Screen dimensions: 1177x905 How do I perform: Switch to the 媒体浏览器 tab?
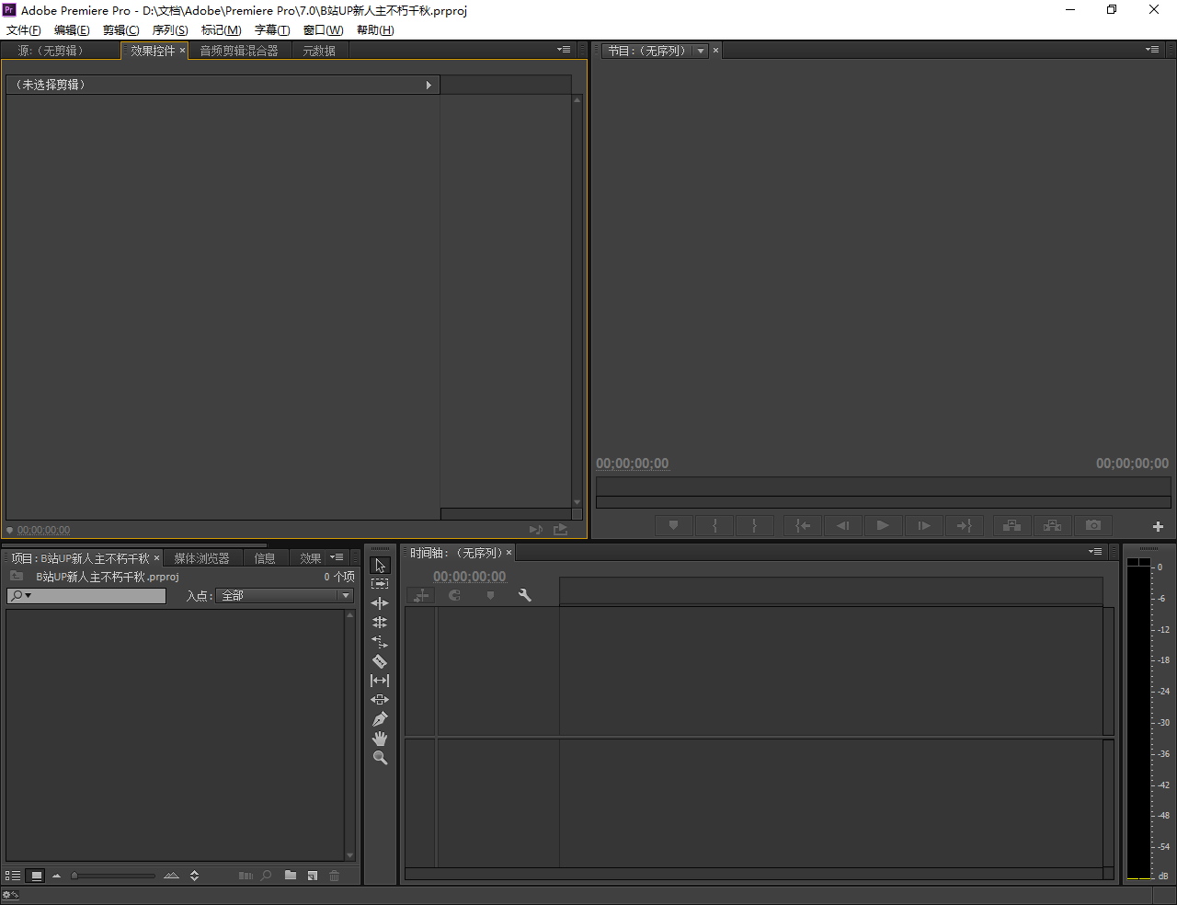click(x=201, y=558)
